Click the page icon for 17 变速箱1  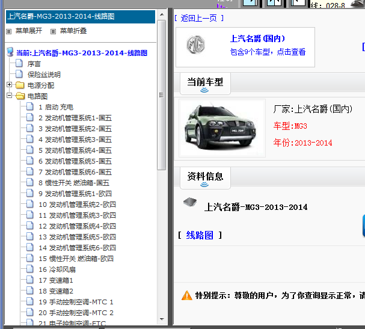(30, 280)
